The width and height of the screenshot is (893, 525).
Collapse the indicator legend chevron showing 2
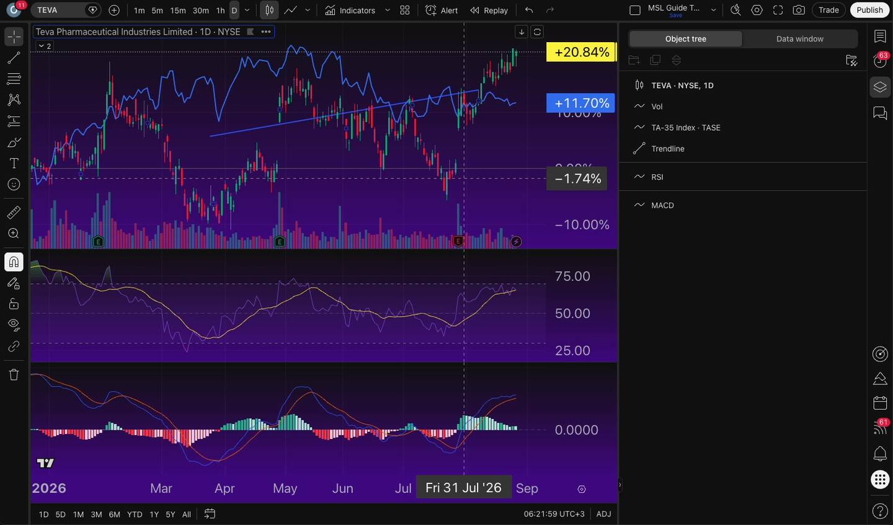[x=45, y=46]
